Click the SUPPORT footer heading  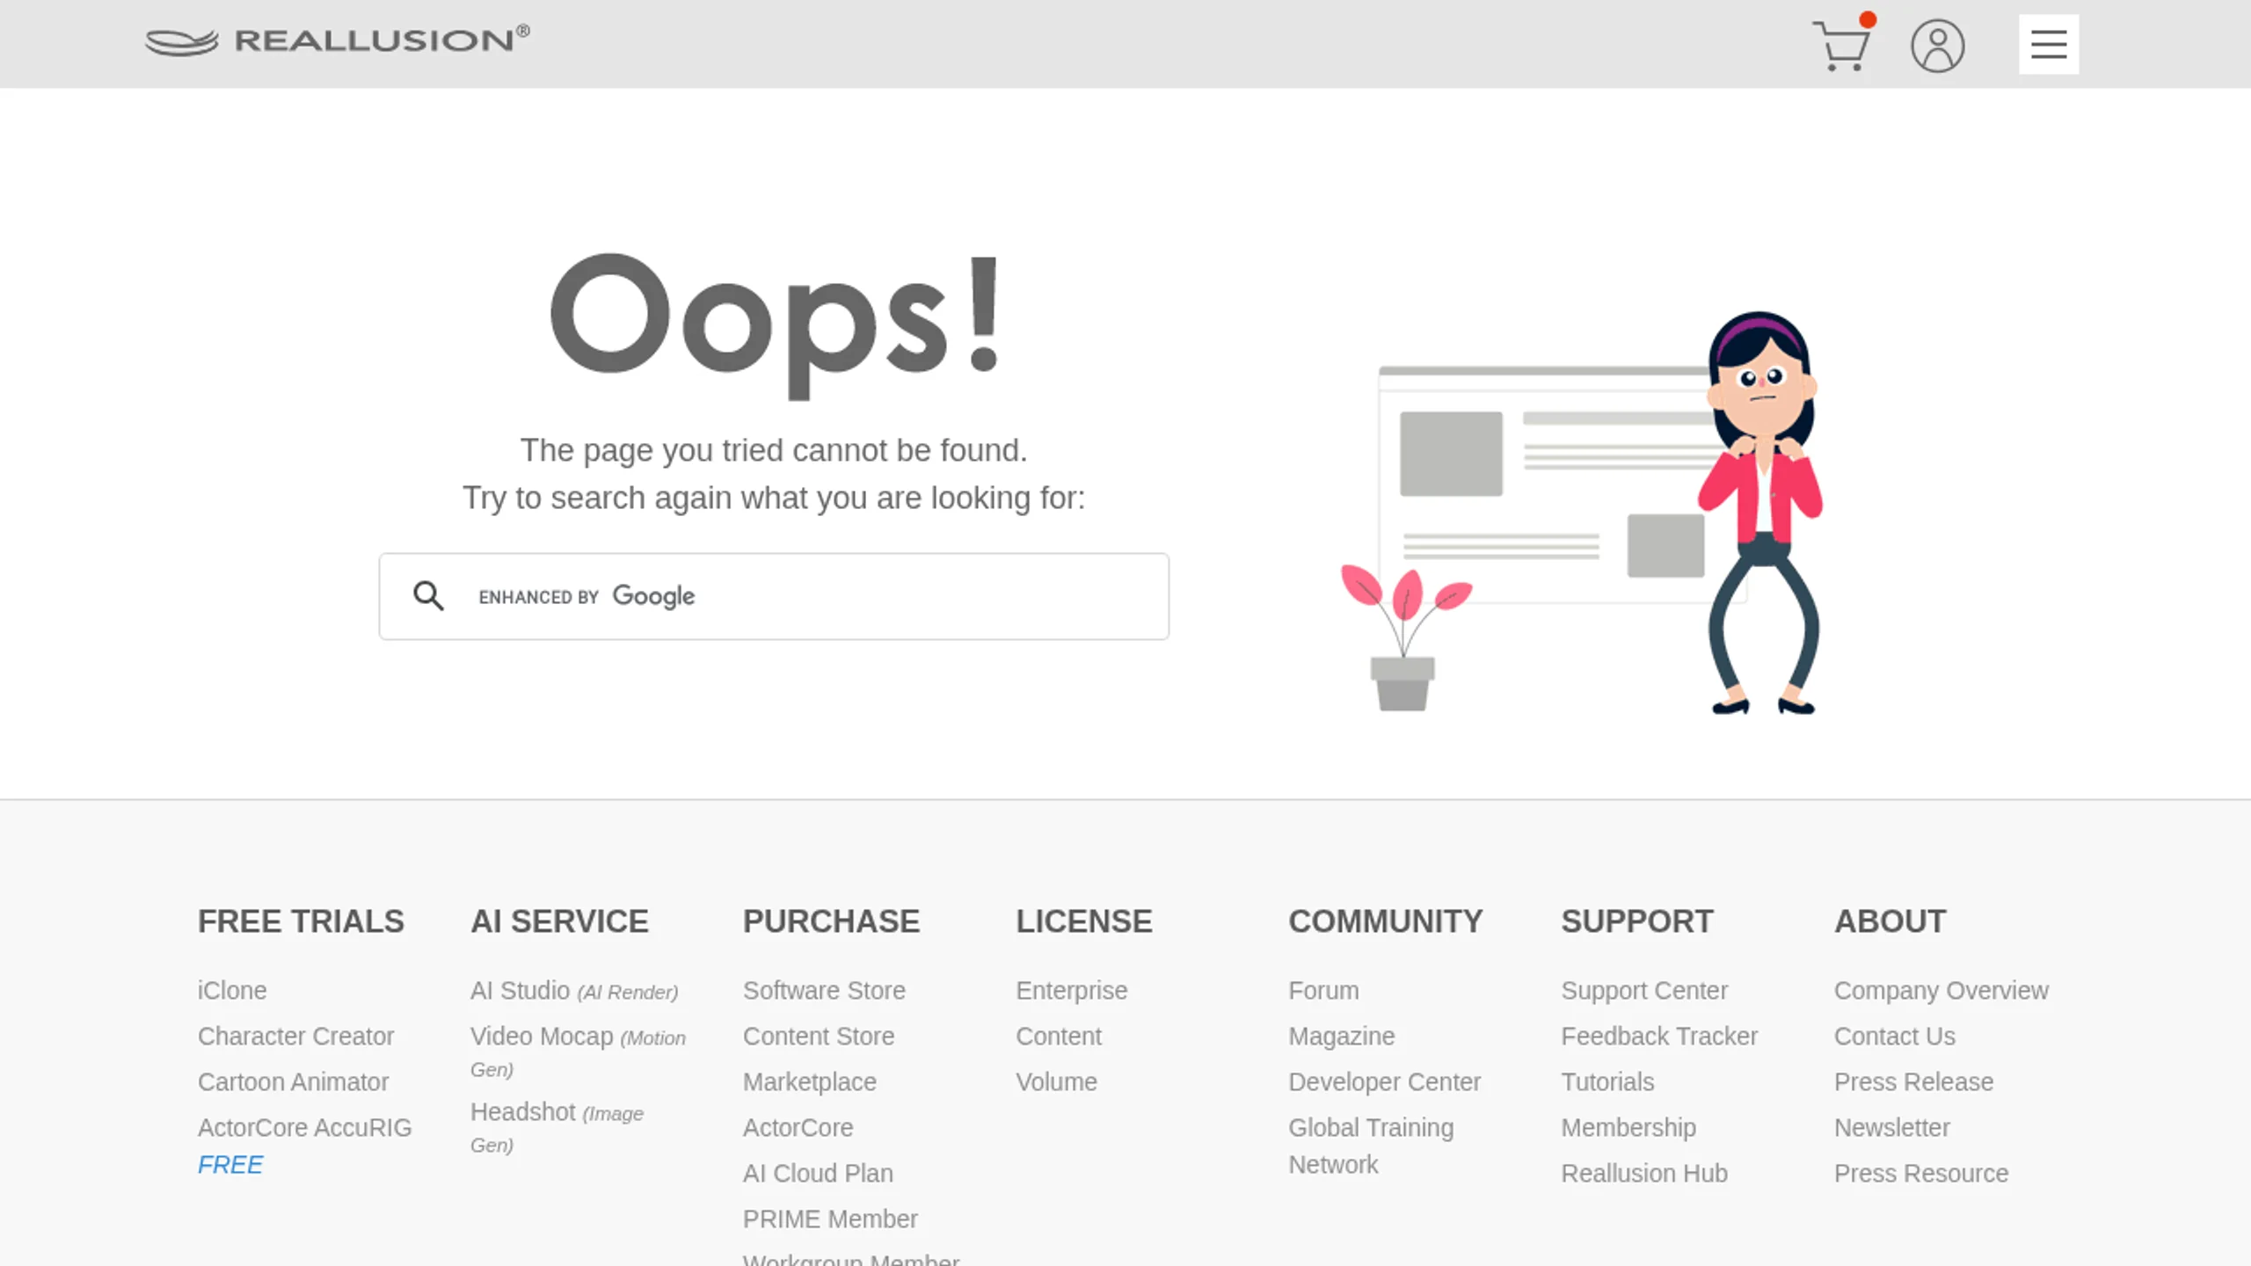point(1636,921)
